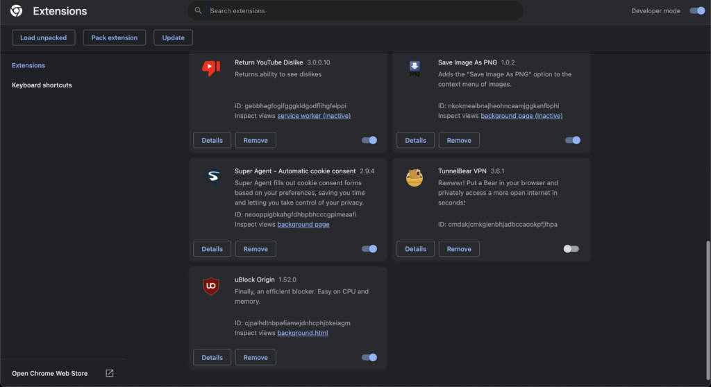Click the TunnelBear VPN bear icon
Image resolution: width=711 pixels, height=387 pixels.
click(414, 178)
